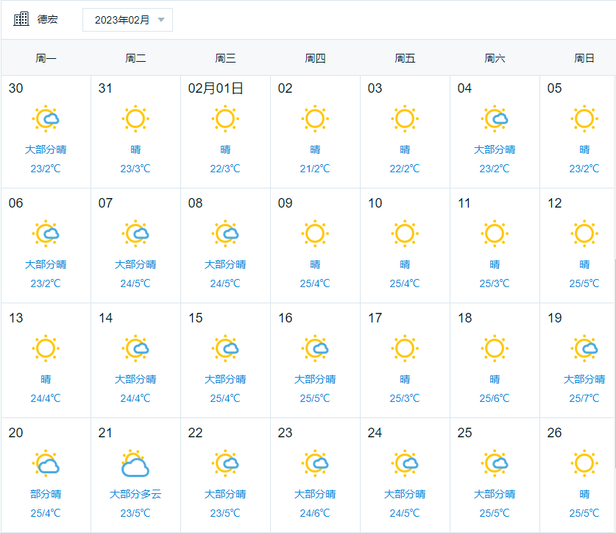This screenshot has height=533, width=616.
Task: Click the cloudy weather icon on day 21
Action: click(135, 464)
